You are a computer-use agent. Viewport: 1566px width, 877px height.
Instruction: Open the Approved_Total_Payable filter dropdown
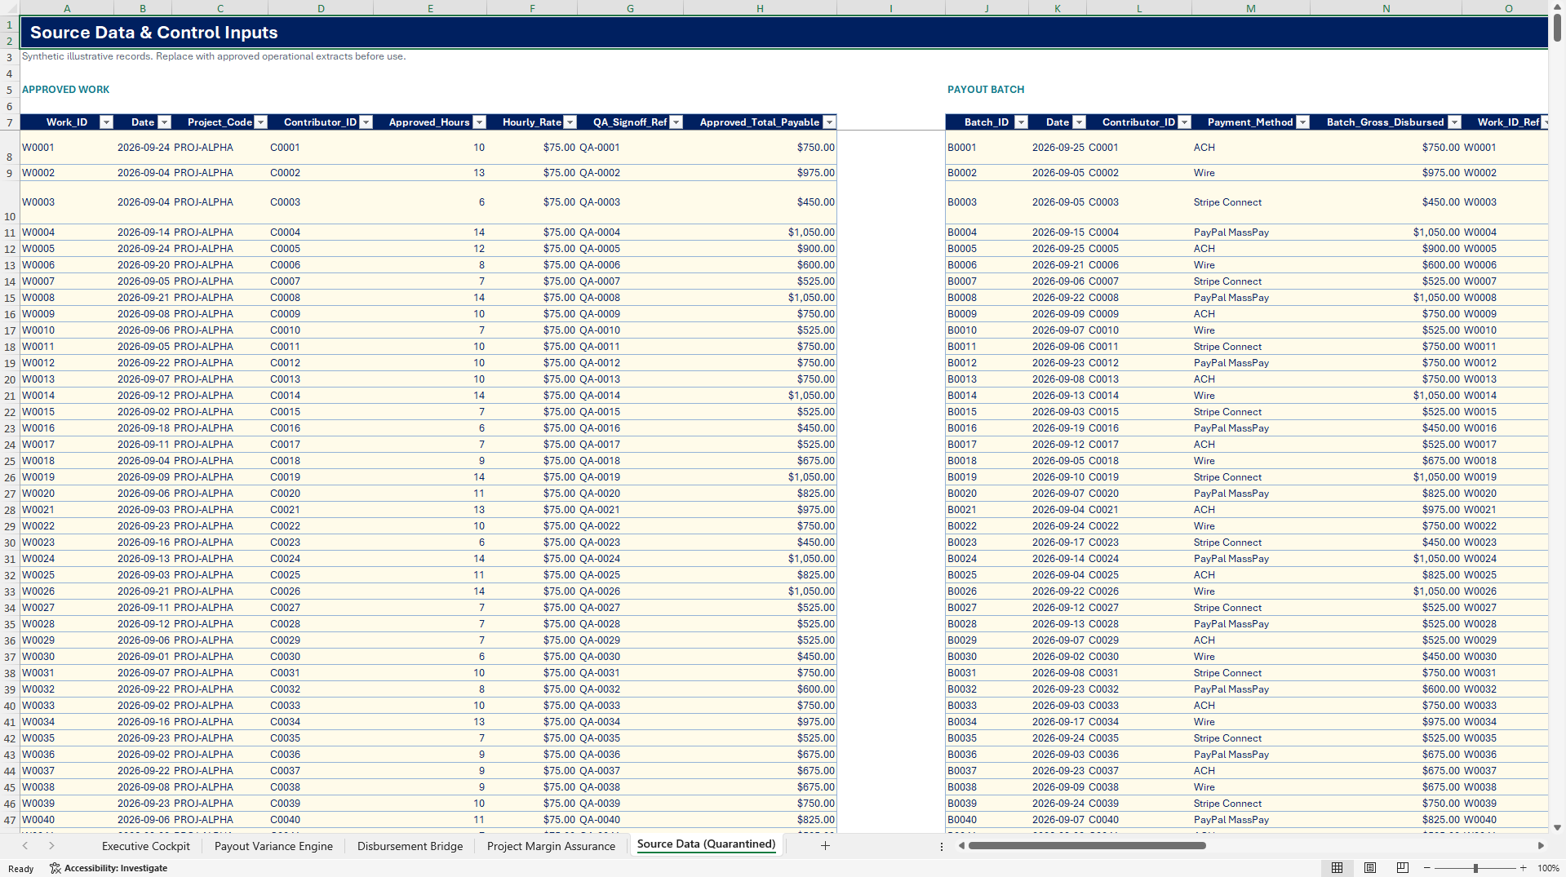[x=829, y=122]
